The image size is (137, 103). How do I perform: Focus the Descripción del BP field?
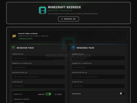[x=39, y=77]
